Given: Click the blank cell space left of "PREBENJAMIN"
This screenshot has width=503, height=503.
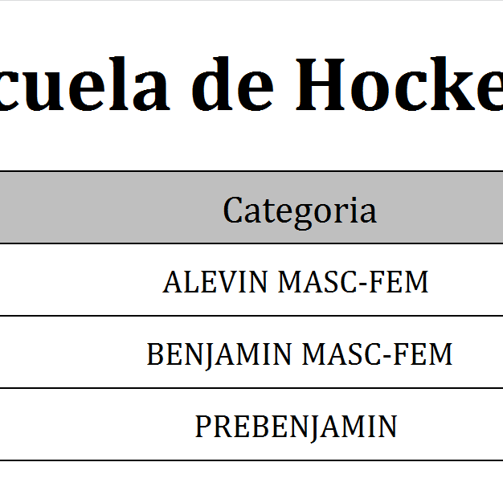Looking at the screenshot, I should (88, 426).
